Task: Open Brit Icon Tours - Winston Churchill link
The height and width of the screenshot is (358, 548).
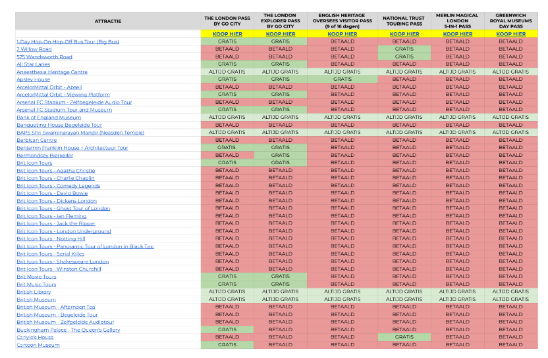Action: pyautogui.click(x=59, y=269)
